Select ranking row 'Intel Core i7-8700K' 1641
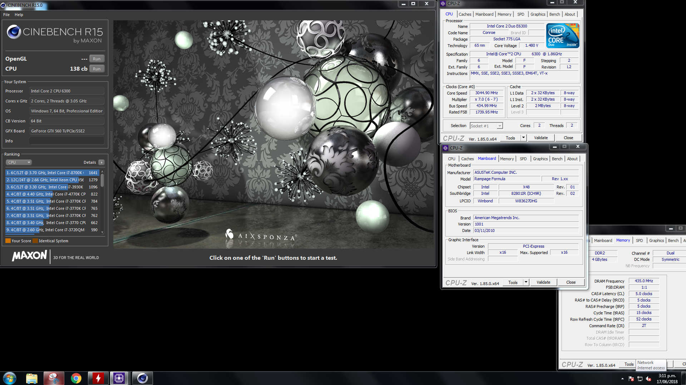Screen dimensions: 686x385 (52, 173)
